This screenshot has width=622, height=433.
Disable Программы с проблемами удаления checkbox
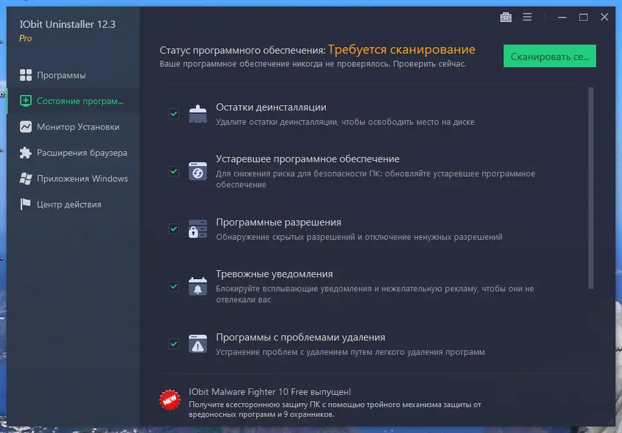click(174, 344)
